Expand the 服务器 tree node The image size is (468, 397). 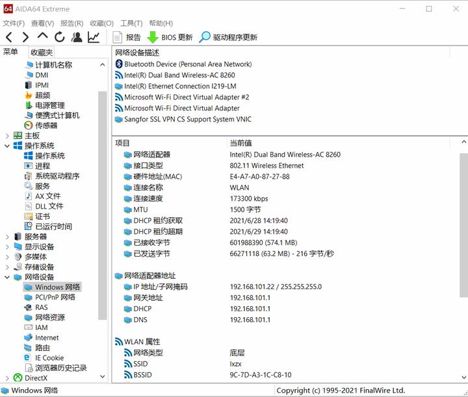click(7, 237)
